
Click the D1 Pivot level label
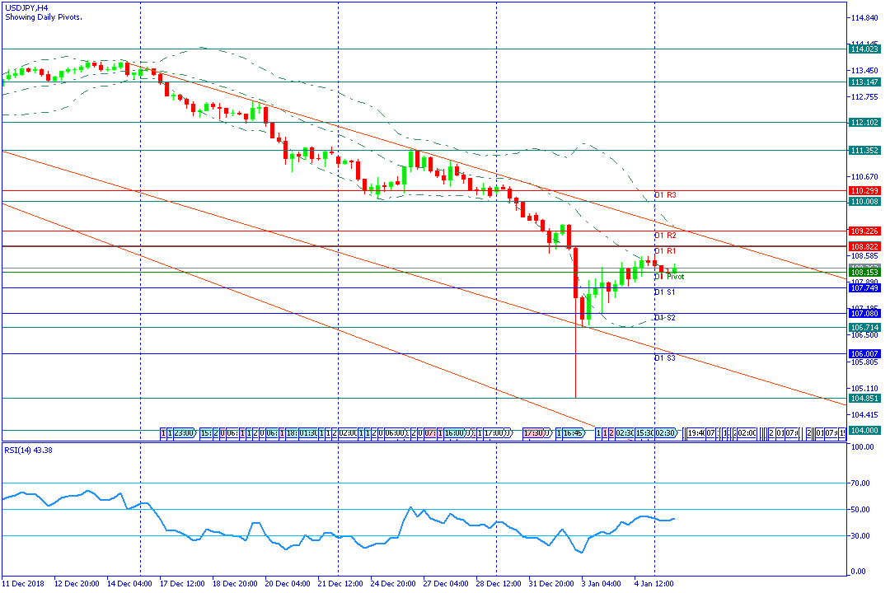tap(669, 277)
